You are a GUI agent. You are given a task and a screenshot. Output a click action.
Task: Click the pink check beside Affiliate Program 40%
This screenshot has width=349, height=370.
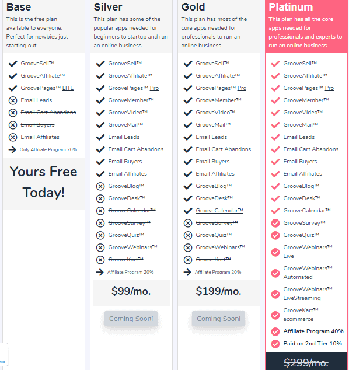(x=275, y=331)
